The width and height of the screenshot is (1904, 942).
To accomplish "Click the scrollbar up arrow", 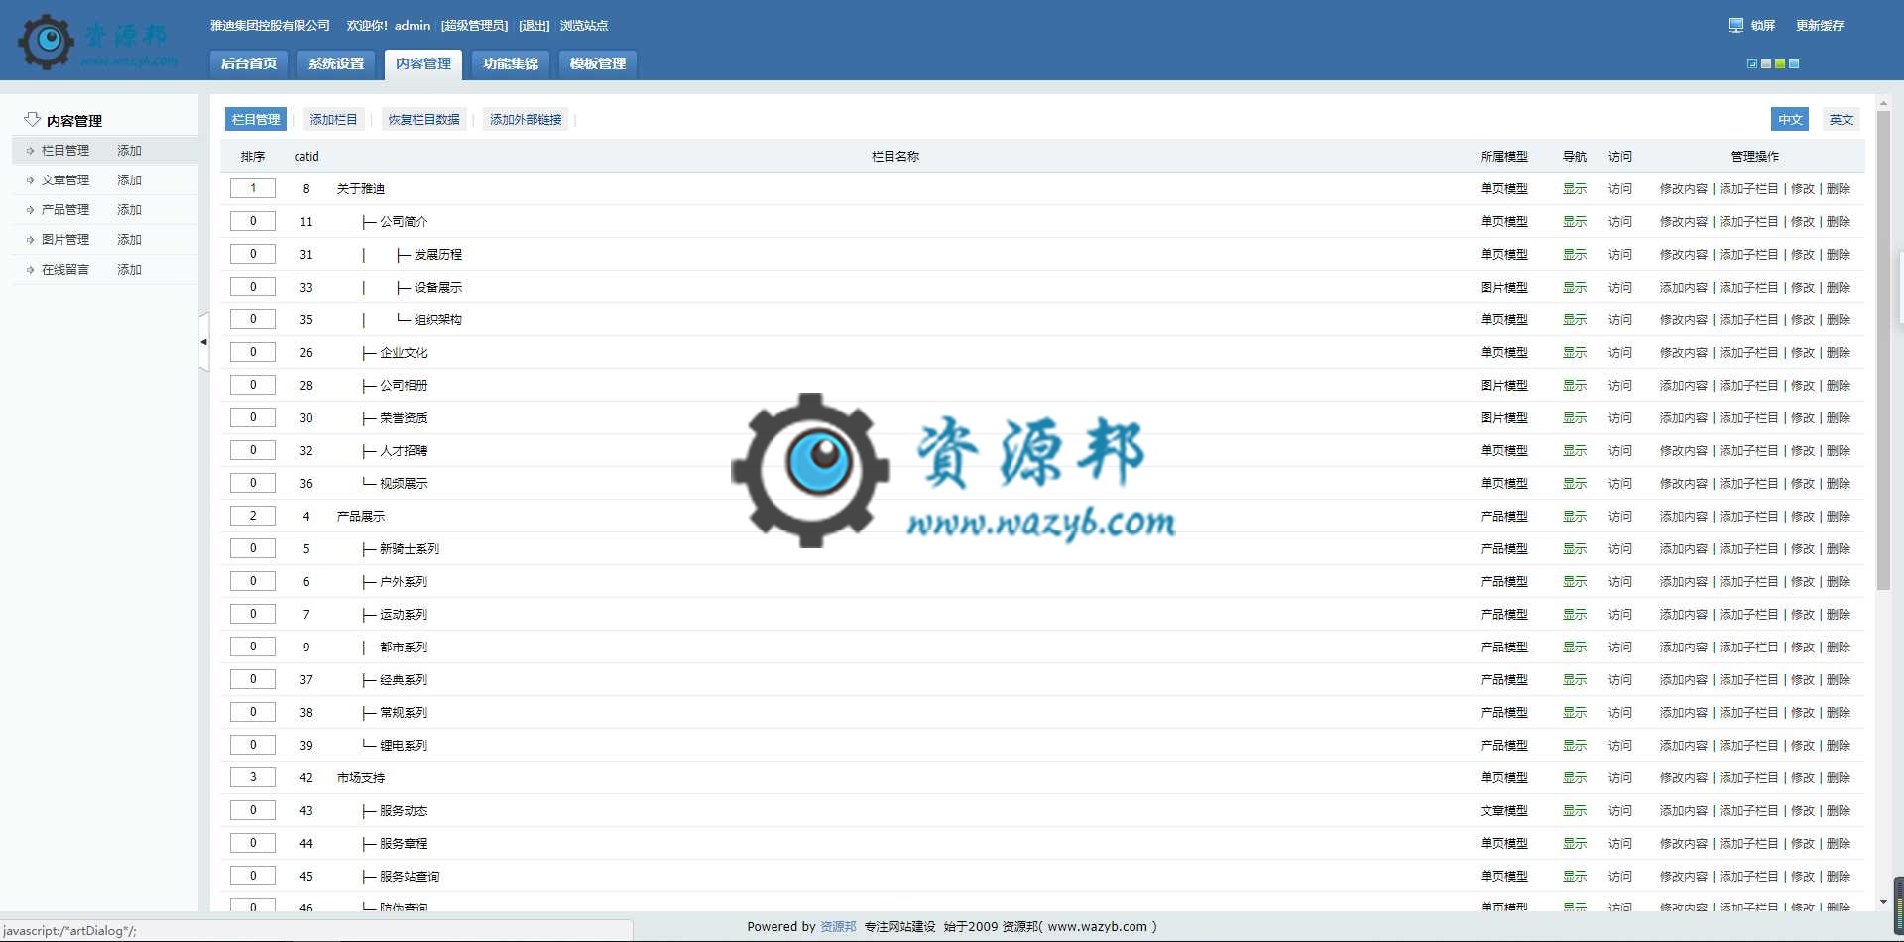I will [1883, 102].
